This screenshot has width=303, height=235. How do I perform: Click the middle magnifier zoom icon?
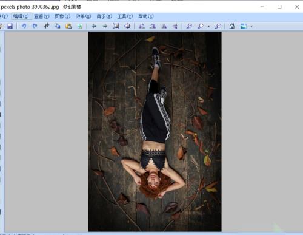201,26
